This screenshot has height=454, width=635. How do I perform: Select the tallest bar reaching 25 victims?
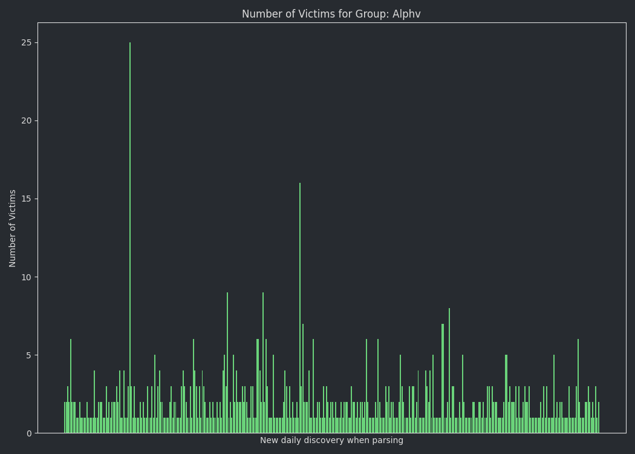130,237
